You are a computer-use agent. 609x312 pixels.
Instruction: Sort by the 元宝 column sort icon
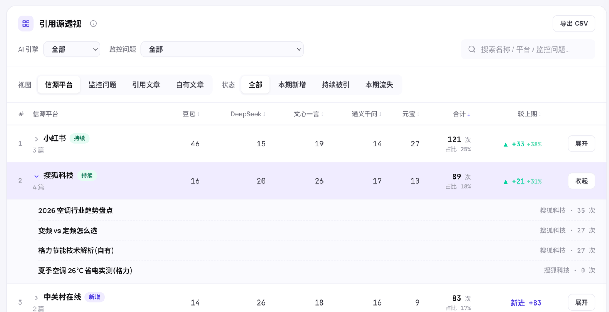[x=418, y=114]
